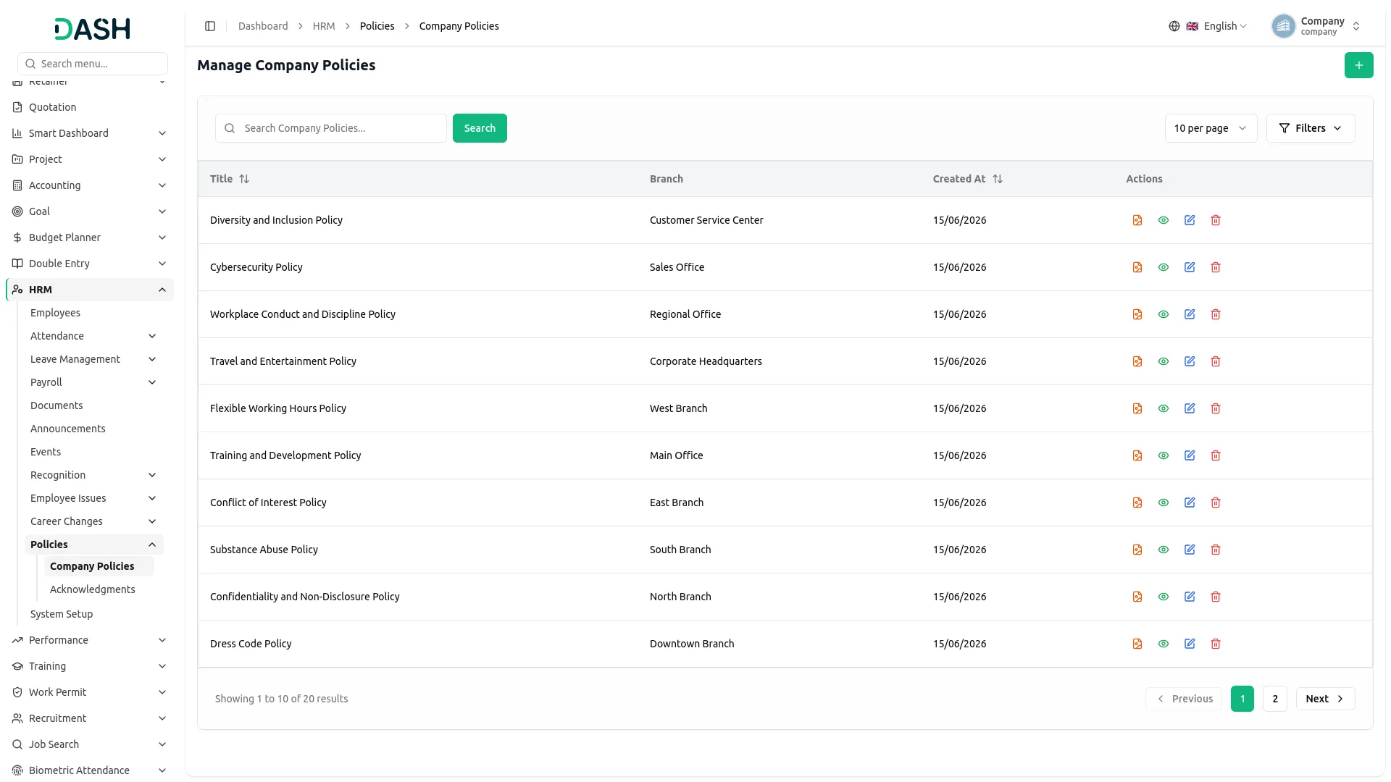View the Flexible Working Hours Policy
Viewport: 1391px width, 782px height.
tap(1164, 408)
